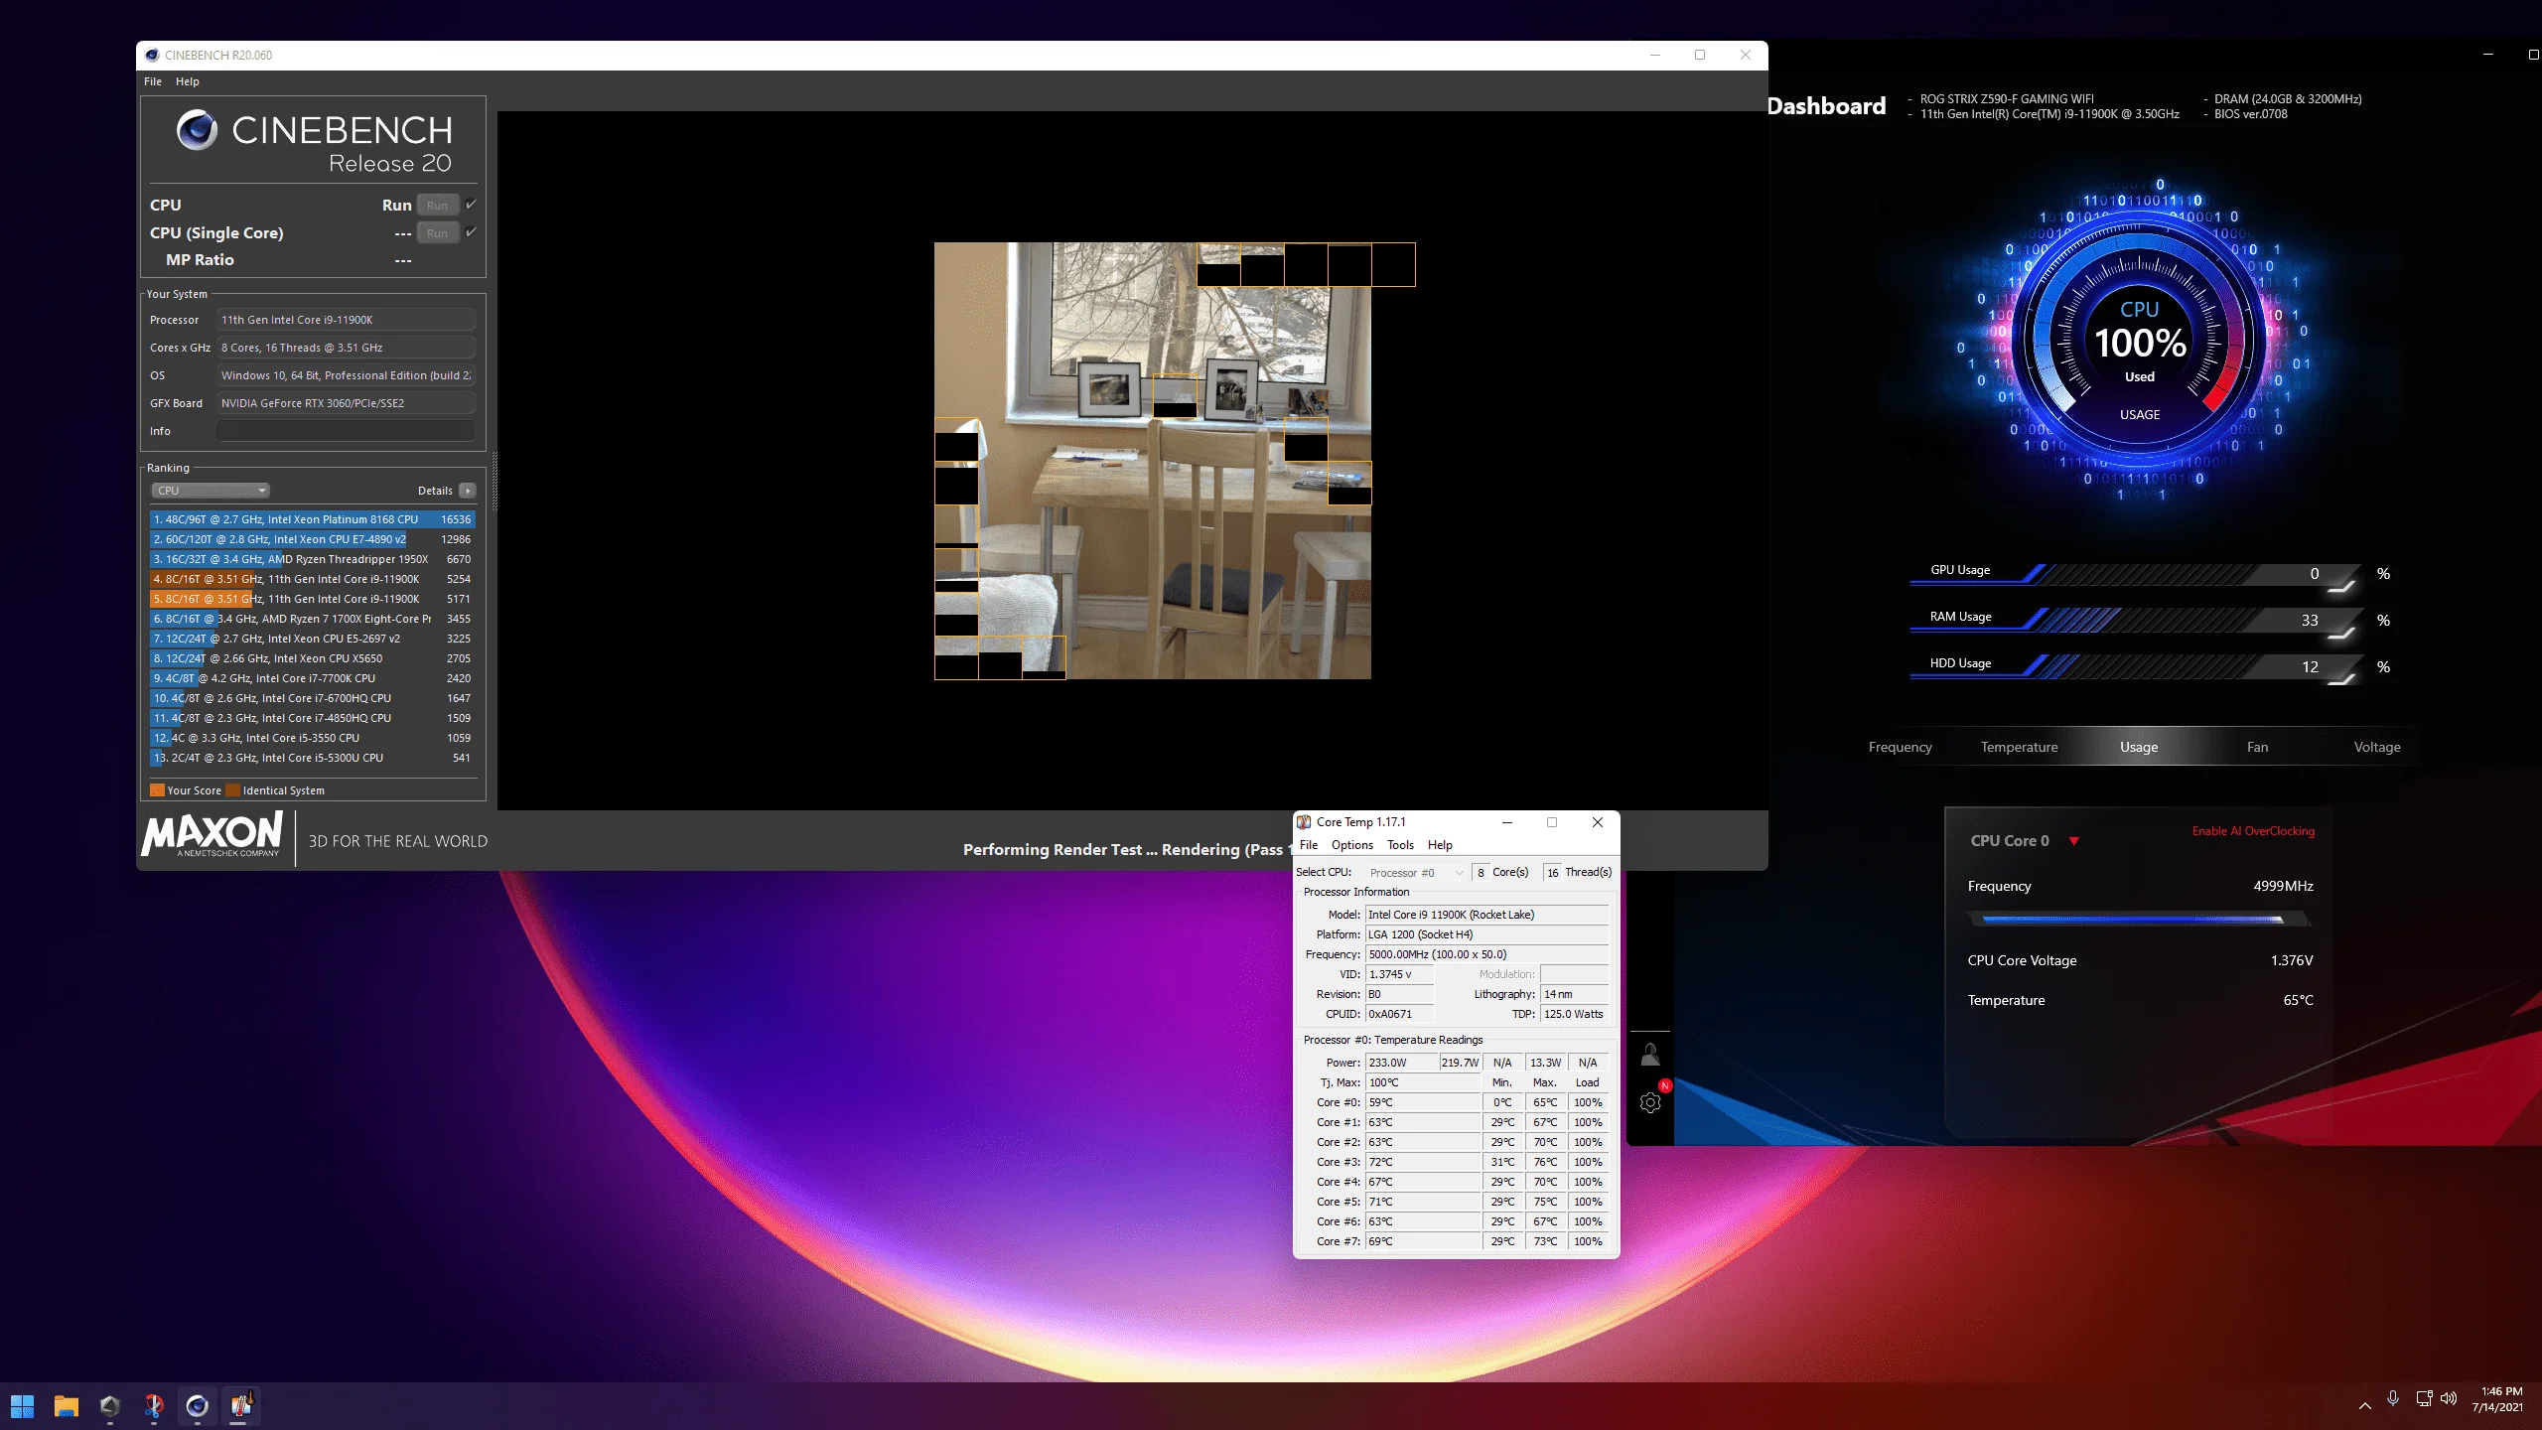2542x1430 pixels.
Task: Expand the CPU Core 0 selector
Action: (2073, 841)
